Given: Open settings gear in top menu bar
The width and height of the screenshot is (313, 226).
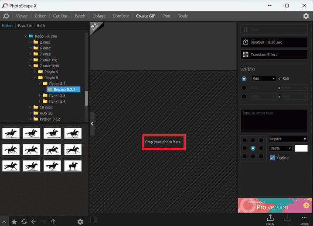Looking at the screenshot, I should pyautogui.click(x=306, y=16).
